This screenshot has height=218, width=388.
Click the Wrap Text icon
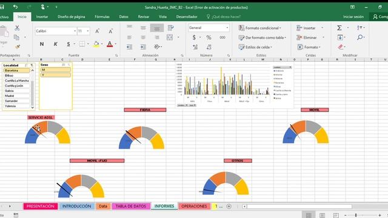click(x=170, y=27)
